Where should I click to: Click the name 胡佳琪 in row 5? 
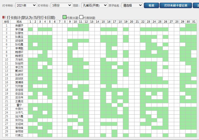point(19,41)
